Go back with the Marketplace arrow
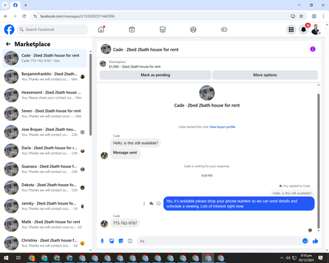Viewport: 329px width, 263px height. (8, 44)
